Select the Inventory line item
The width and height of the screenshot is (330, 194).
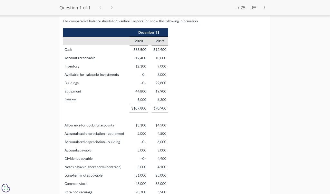click(72, 66)
